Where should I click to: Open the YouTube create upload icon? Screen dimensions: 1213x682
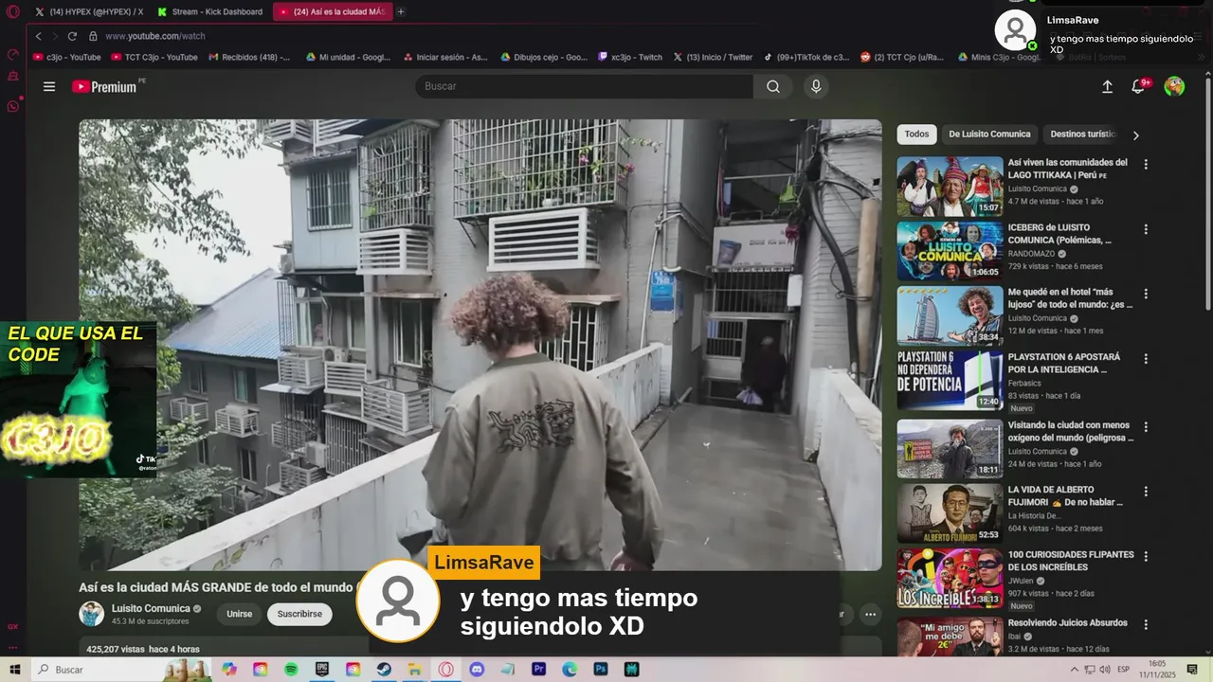[1107, 86]
